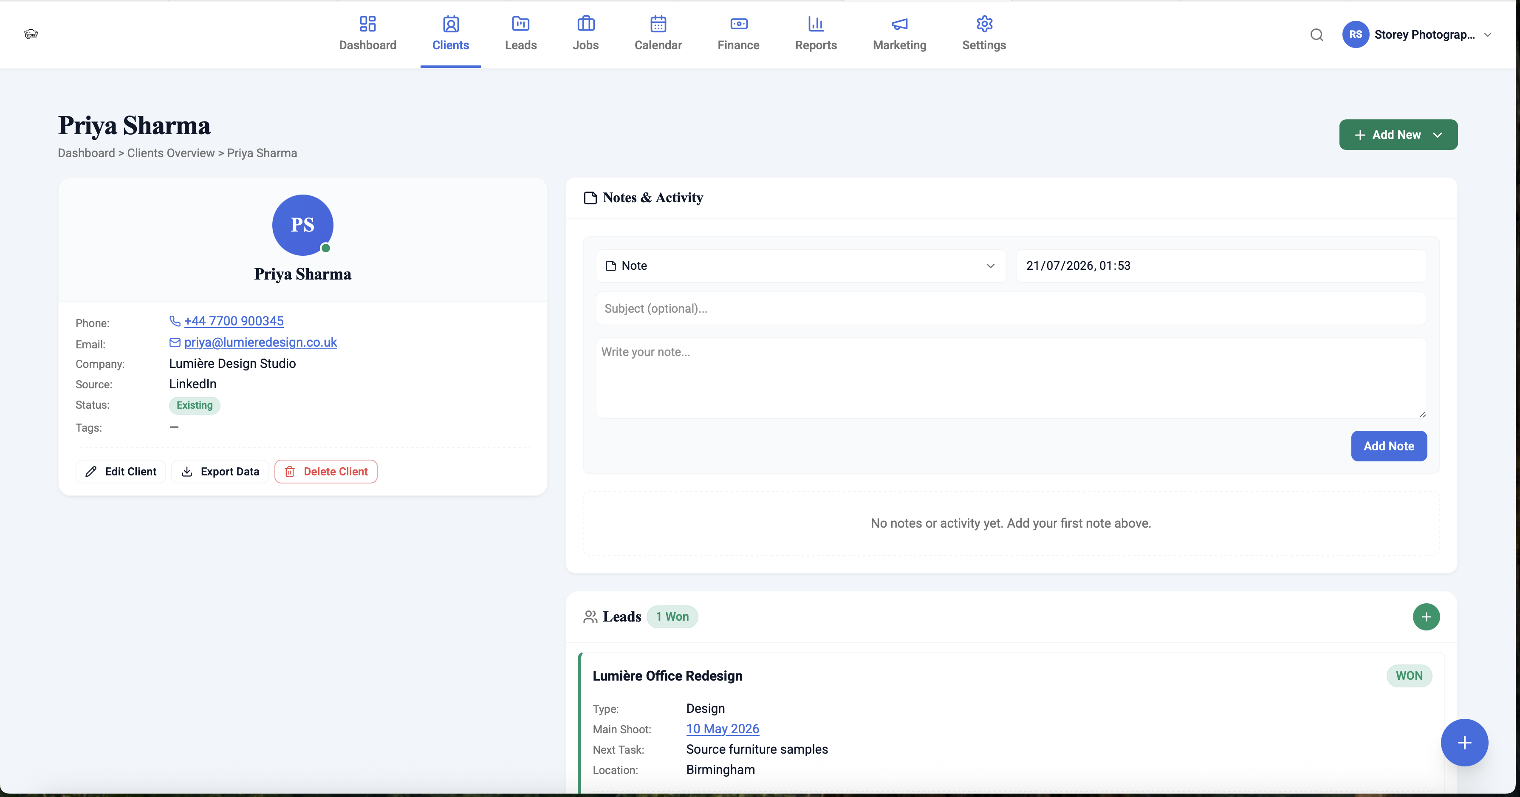Switch to the Leads tab label
The image size is (1520, 797).
(x=520, y=45)
